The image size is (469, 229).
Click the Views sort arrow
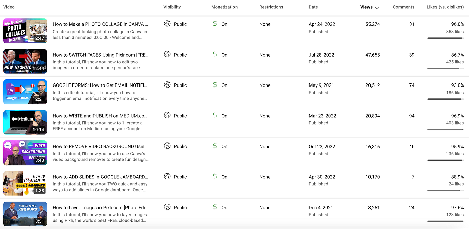pos(377,7)
